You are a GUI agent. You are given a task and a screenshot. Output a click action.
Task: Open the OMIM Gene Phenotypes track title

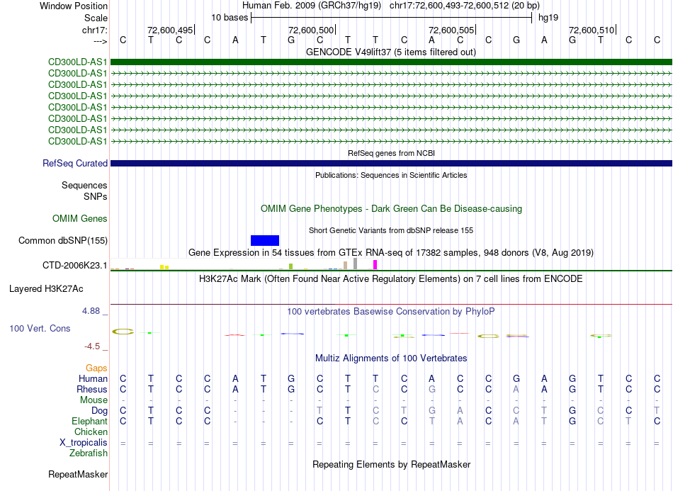point(391,209)
